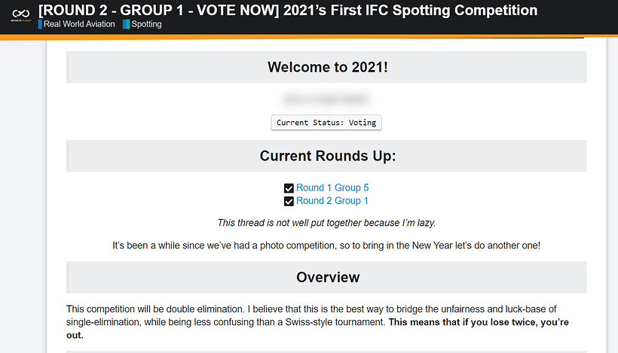Click the Spotting category color badge
The width and height of the screenshot is (618, 353).
126,24
